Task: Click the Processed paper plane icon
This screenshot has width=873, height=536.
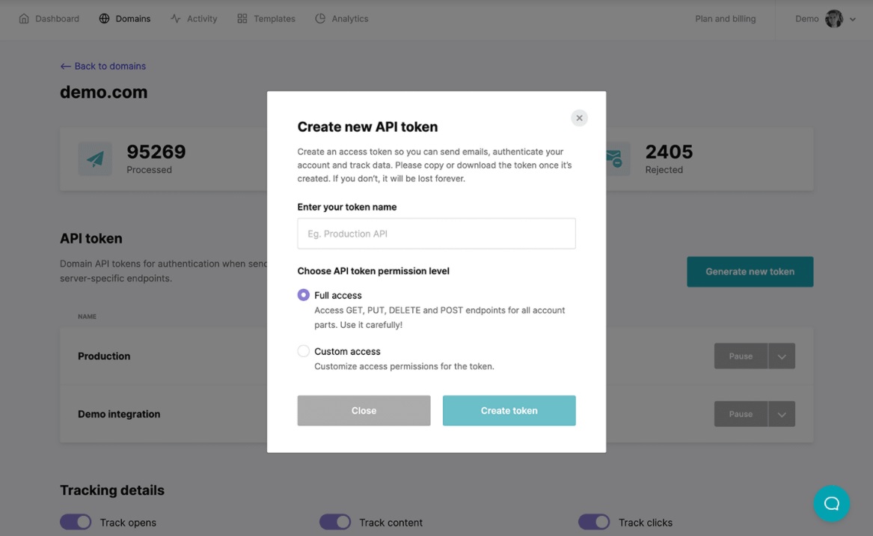Action: [95, 159]
